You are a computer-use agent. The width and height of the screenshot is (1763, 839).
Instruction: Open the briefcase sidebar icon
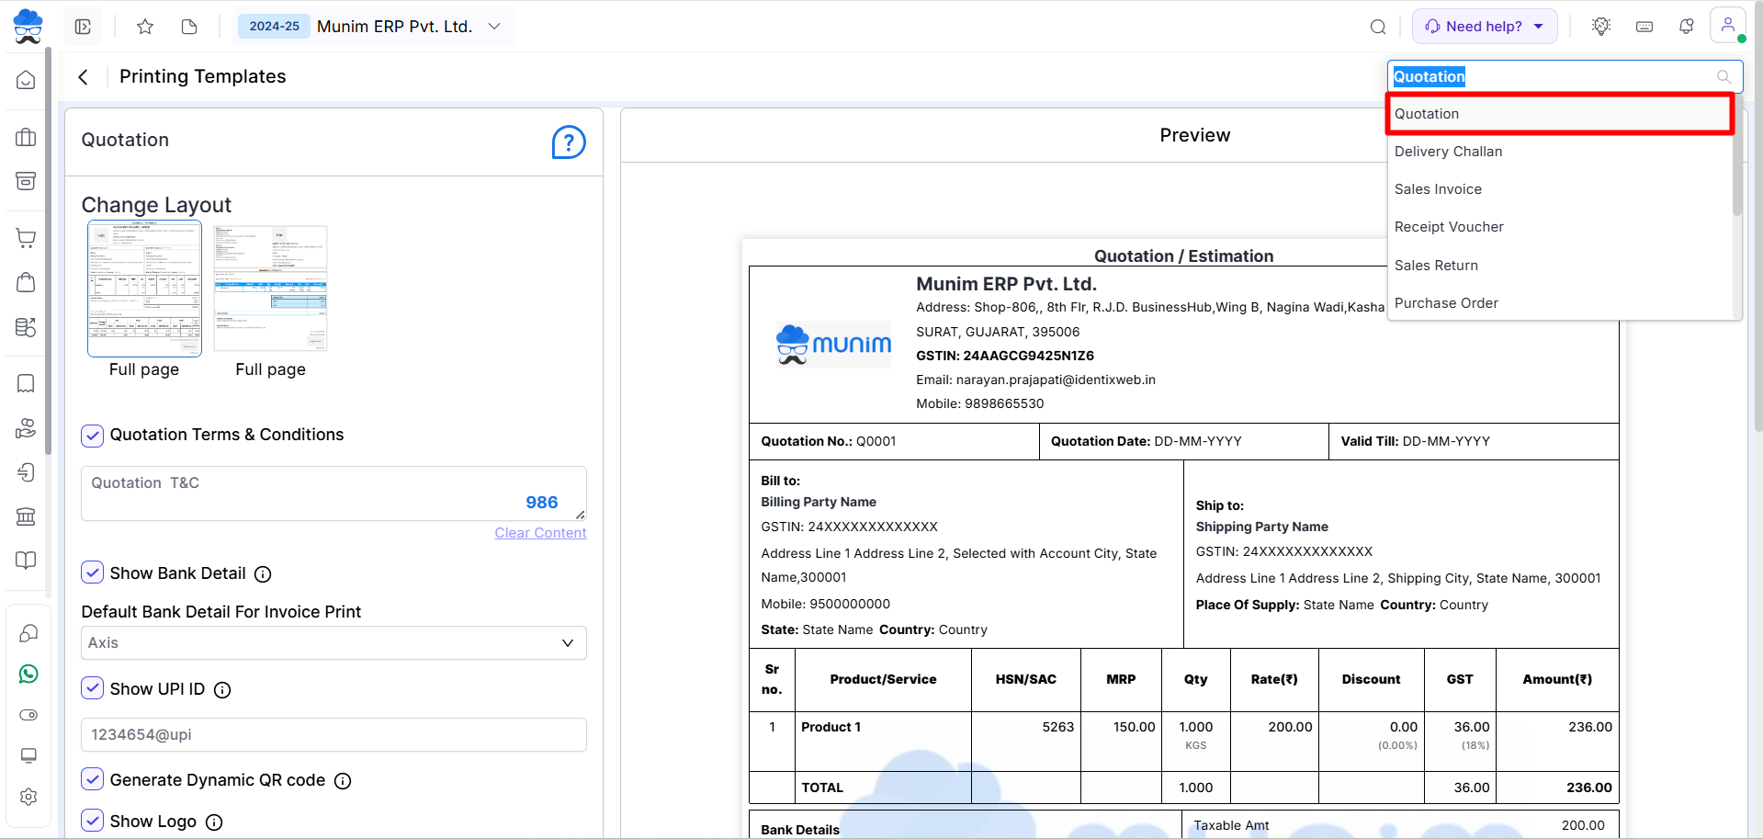click(26, 138)
